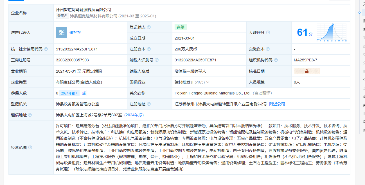Click the green 存续 status tag

pyautogui.click(x=180, y=27)
